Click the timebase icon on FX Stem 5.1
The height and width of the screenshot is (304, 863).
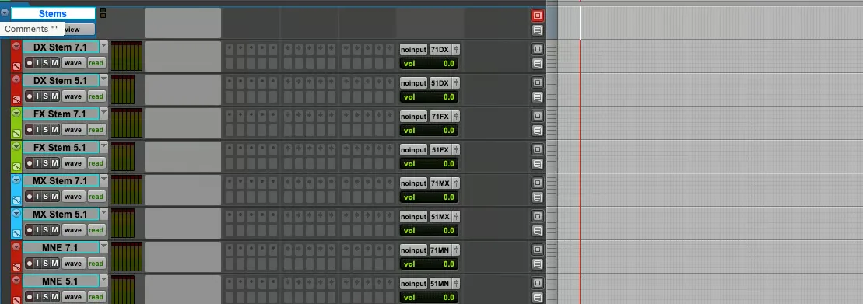[x=16, y=166]
